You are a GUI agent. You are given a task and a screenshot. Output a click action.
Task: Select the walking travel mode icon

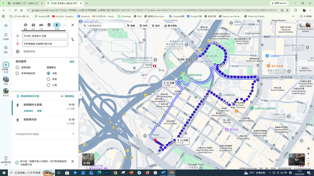point(57,25)
